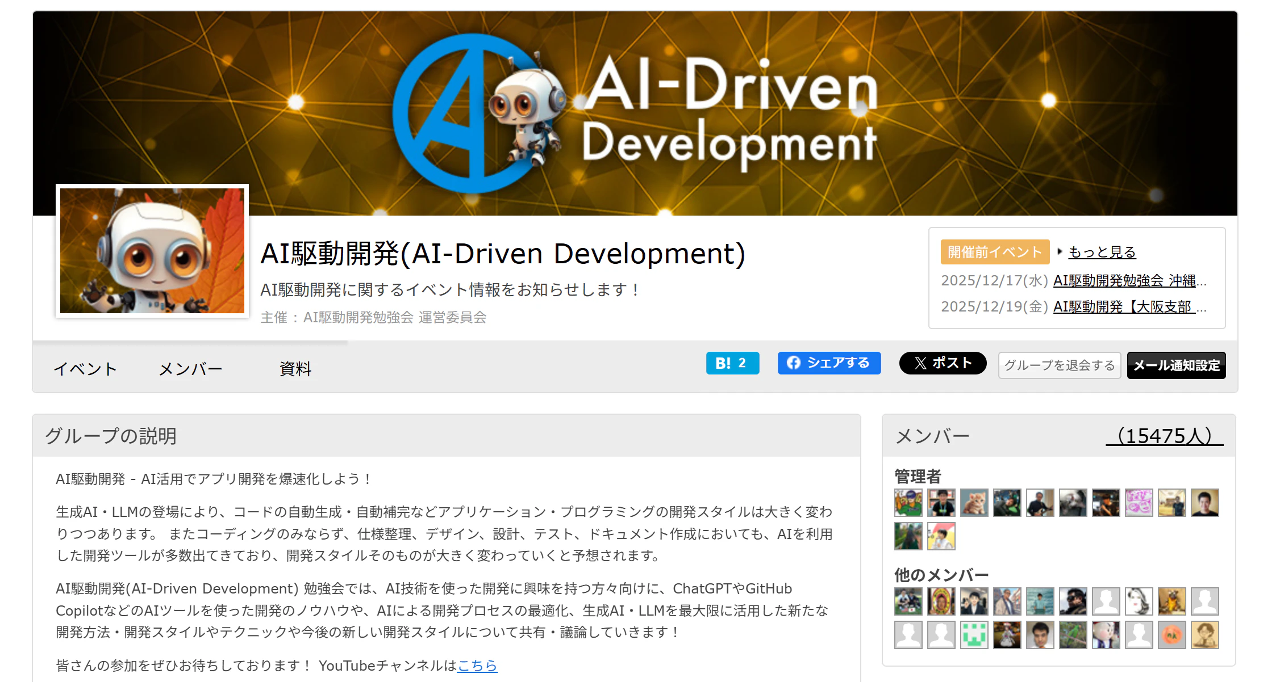Open the guitar player admin avatar
Screen dimensions: 1280x682
pos(1040,503)
